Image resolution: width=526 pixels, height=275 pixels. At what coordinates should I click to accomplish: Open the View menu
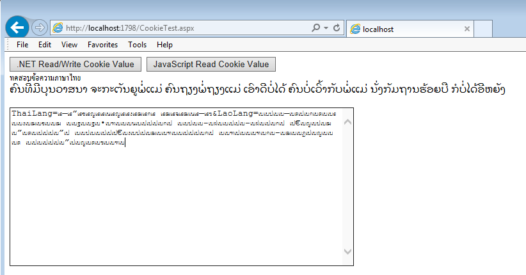(x=69, y=45)
